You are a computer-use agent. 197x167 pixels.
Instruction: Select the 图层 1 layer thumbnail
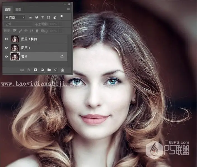pos(15,48)
